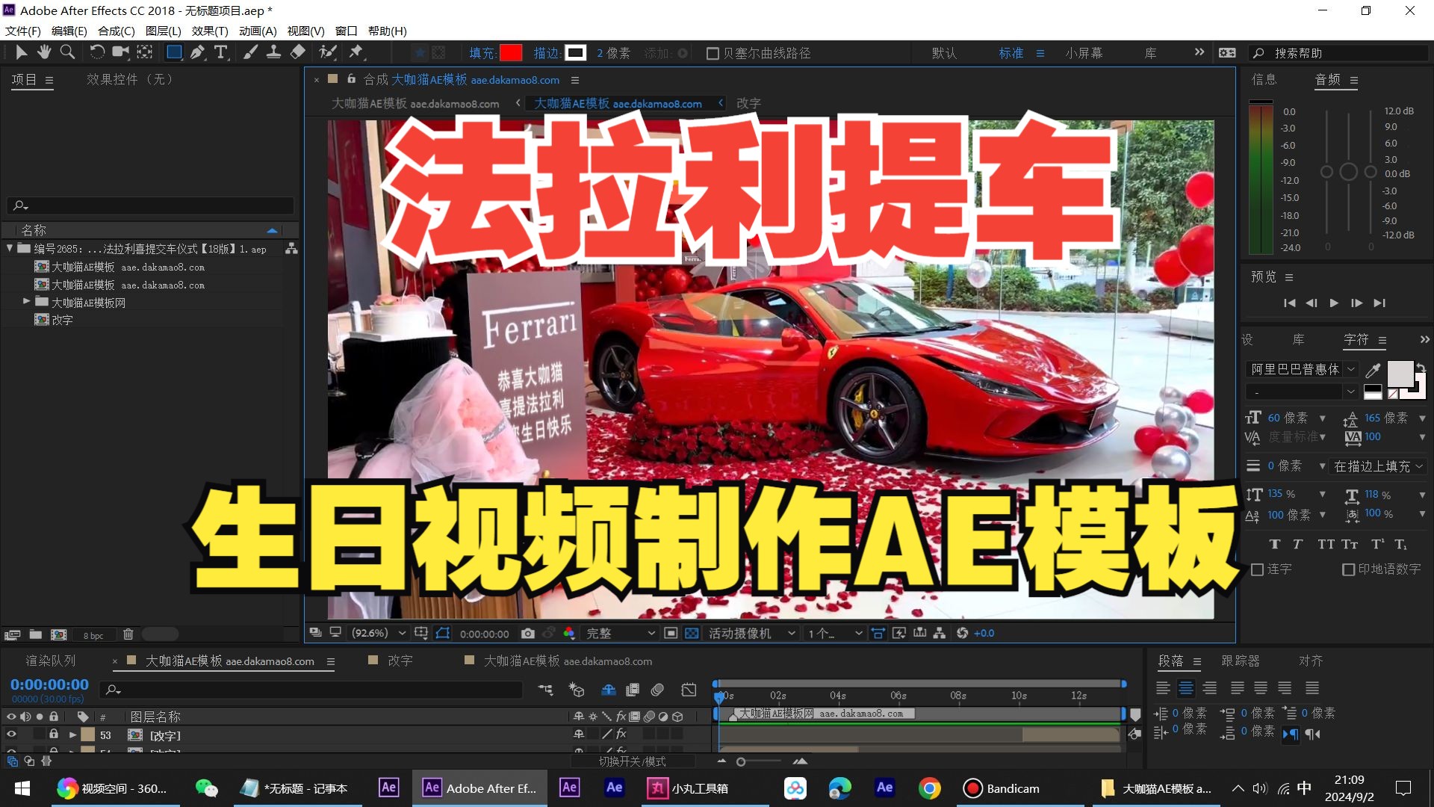Select the Clone Stamp tool
This screenshot has height=807, width=1434.
coord(274,52)
